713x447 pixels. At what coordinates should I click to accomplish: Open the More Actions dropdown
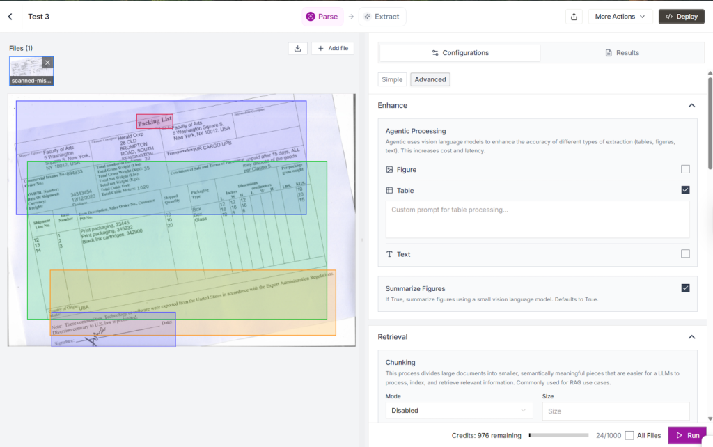[620, 17]
